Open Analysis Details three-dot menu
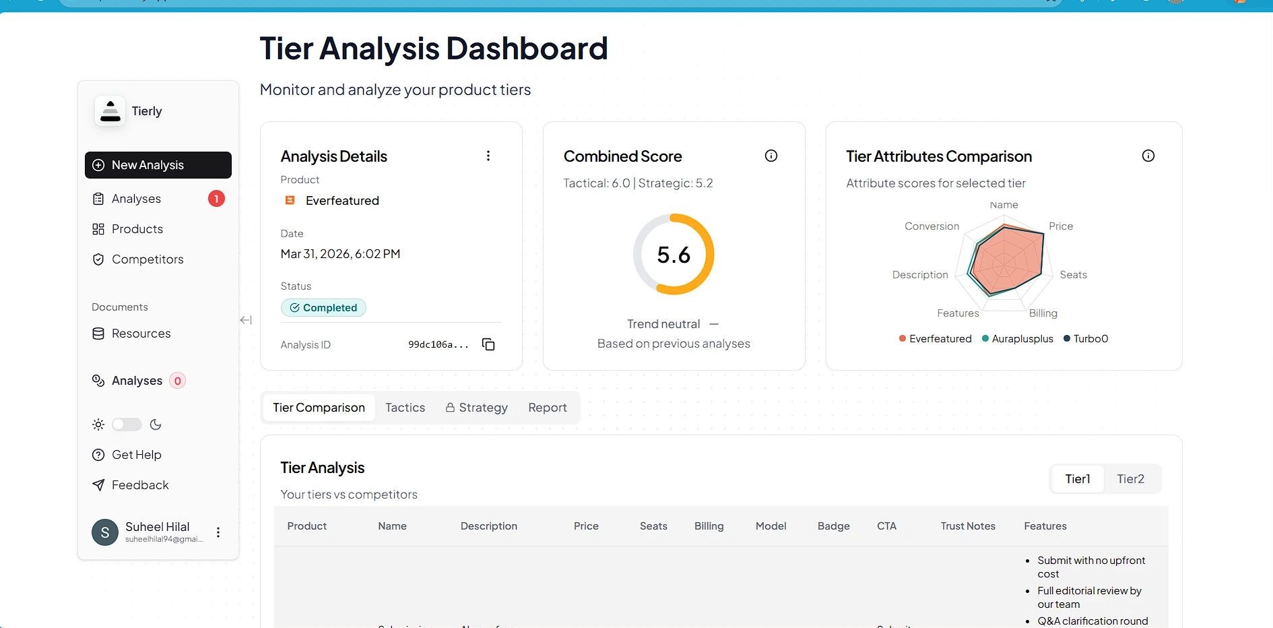This screenshot has width=1273, height=628. pos(488,156)
